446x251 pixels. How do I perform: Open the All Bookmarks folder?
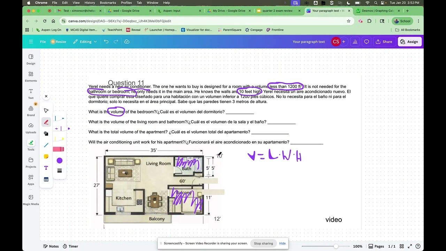(x=407, y=30)
